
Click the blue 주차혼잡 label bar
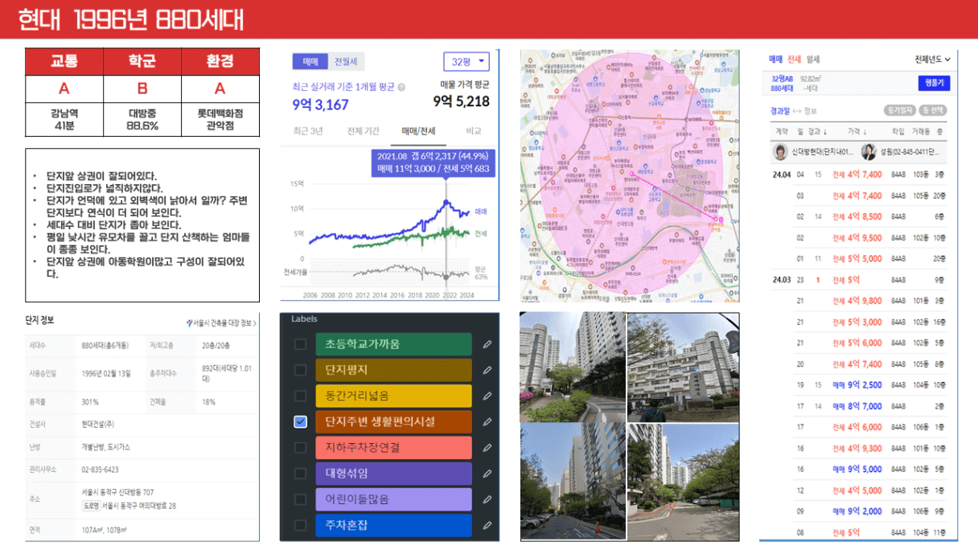coord(393,525)
